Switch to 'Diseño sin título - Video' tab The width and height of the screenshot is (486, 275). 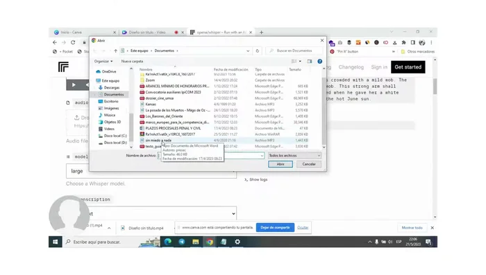pos(152,32)
